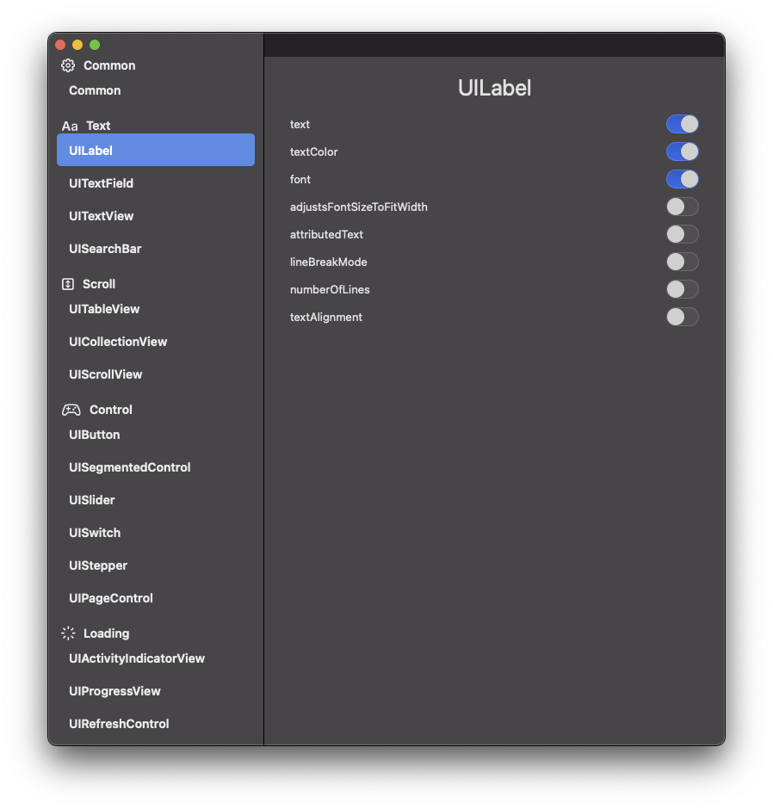Turn on the numberOfLines switch
This screenshot has width=773, height=809.
[x=682, y=289]
